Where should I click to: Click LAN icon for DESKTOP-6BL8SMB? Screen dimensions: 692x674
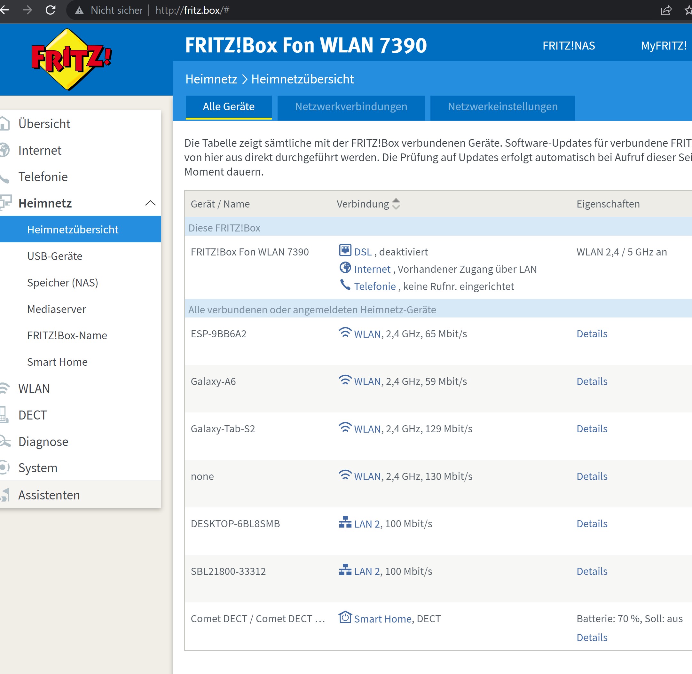345,522
